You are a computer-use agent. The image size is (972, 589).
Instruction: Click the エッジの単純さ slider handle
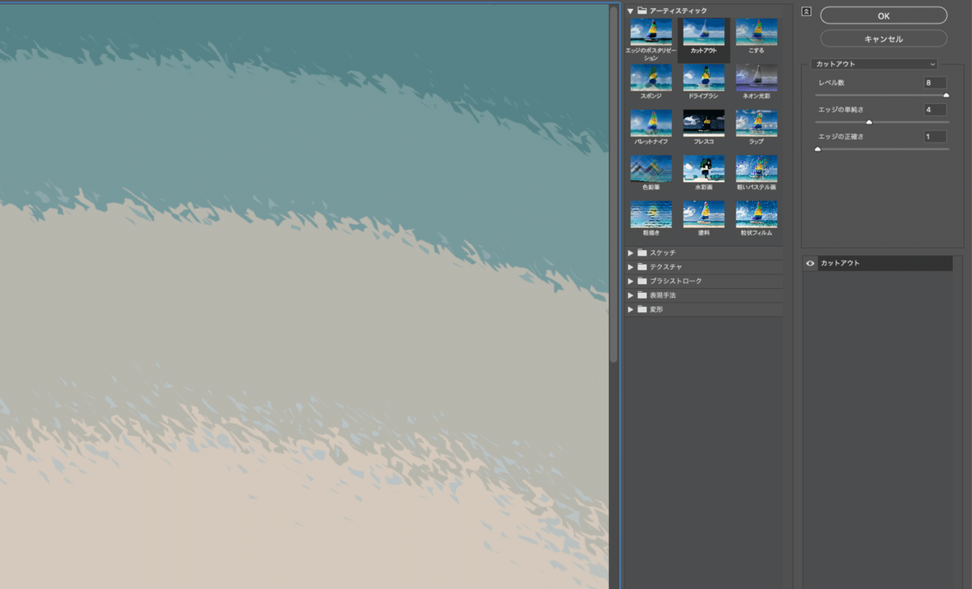coord(869,122)
